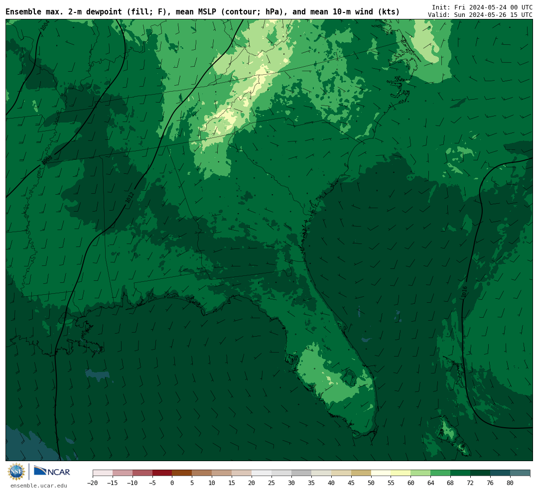Viewport: 538px width, 492px height.
Task: Pick the cream swatch between 50 and 55
Action: point(381,473)
